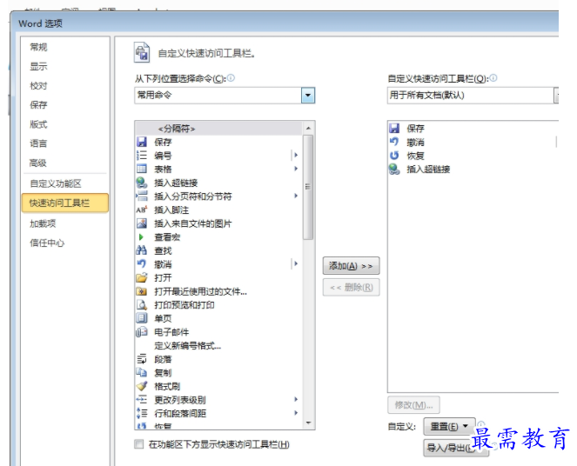Open the 语言 options category
Viewport: 577px width, 466px height.
tap(38, 143)
